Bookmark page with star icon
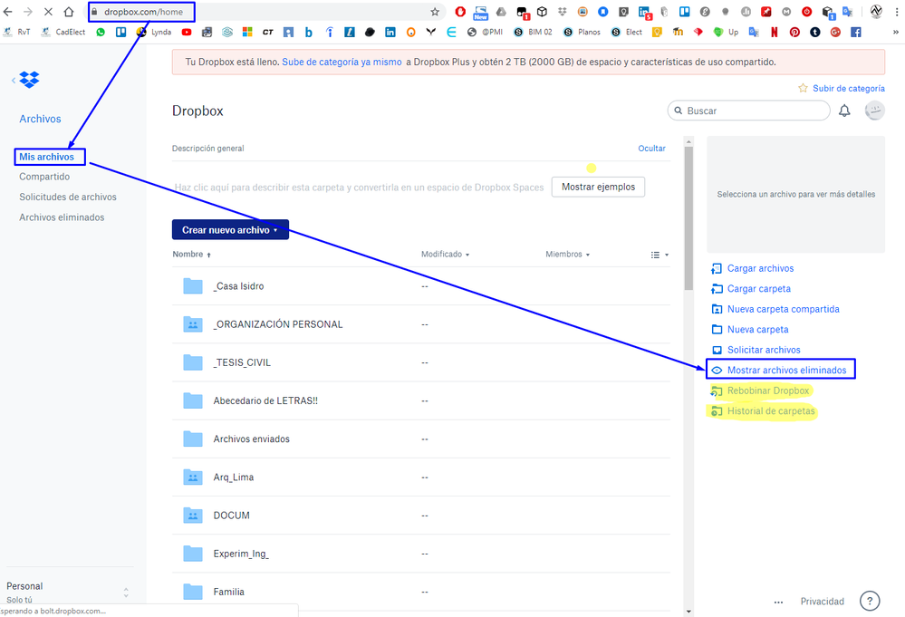 tap(435, 12)
